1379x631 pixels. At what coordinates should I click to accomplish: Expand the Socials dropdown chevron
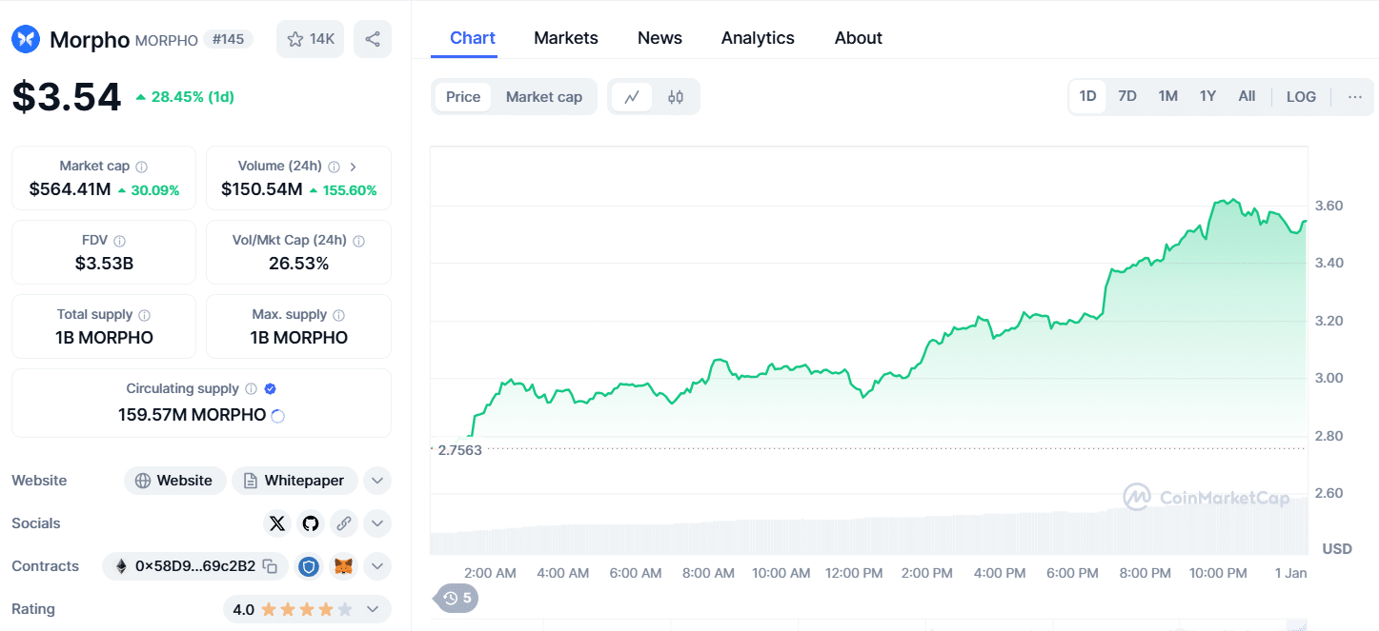tap(377, 523)
